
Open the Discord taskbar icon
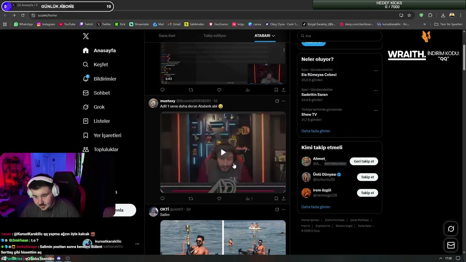pyautogui.click(x=59, y=258)
